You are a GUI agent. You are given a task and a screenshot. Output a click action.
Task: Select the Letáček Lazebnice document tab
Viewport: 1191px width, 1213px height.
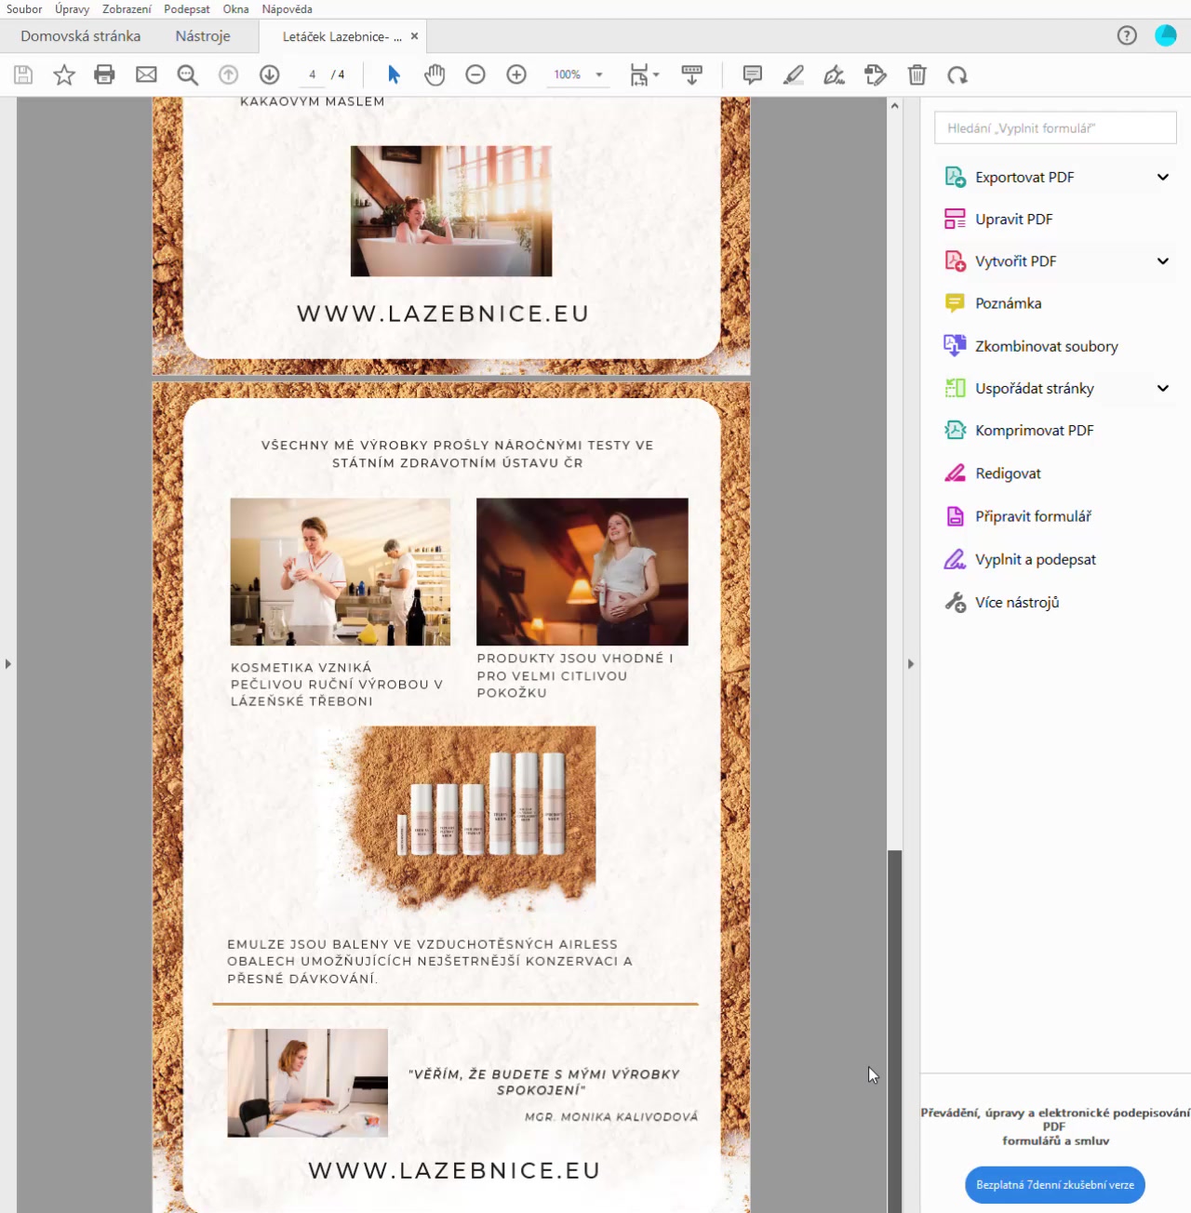(341, 36)
